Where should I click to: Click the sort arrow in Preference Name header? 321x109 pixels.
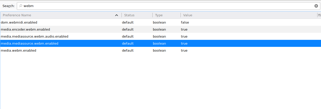[x=116, y=15]
